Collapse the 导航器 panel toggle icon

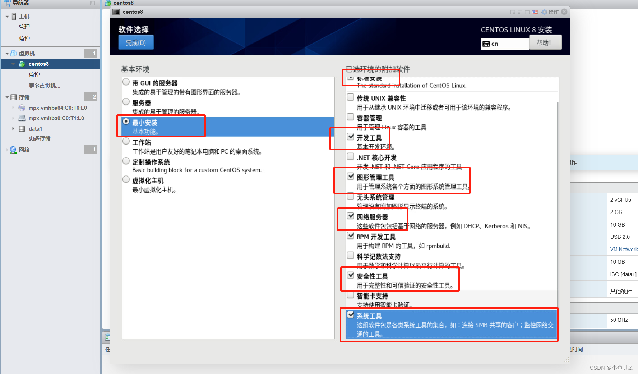click(92, 3)
